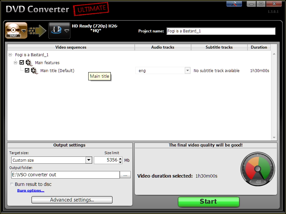Click the Duration column header

tap(259, 47)
